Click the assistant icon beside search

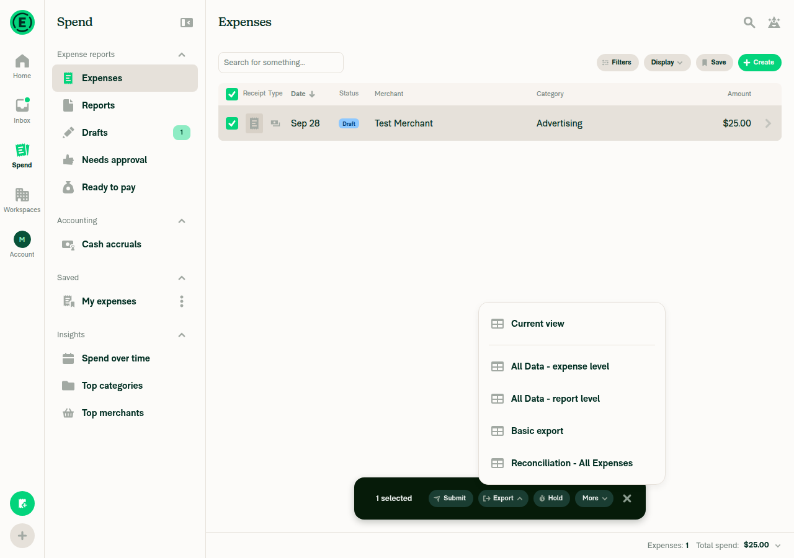pos(774,22)
